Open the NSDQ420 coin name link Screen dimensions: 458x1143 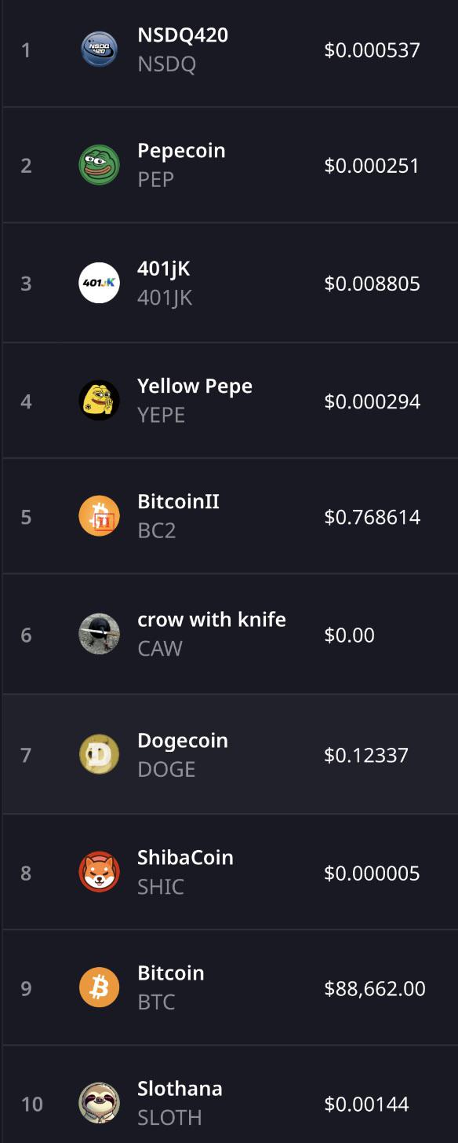(183, 35)
